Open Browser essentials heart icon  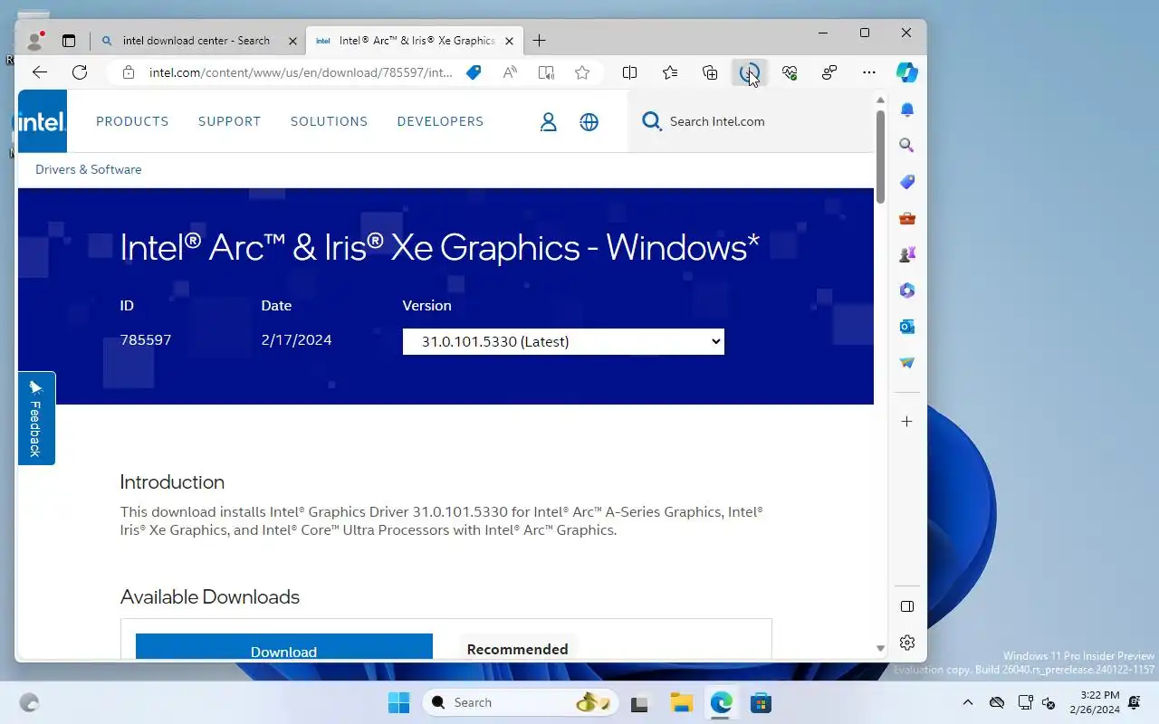point(790,72)
